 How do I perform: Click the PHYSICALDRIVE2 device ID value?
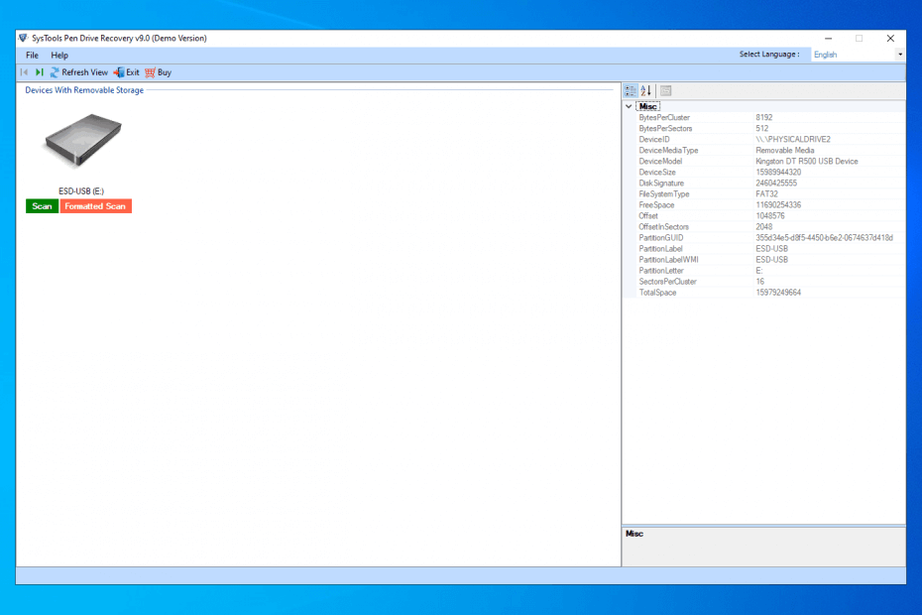793,140
